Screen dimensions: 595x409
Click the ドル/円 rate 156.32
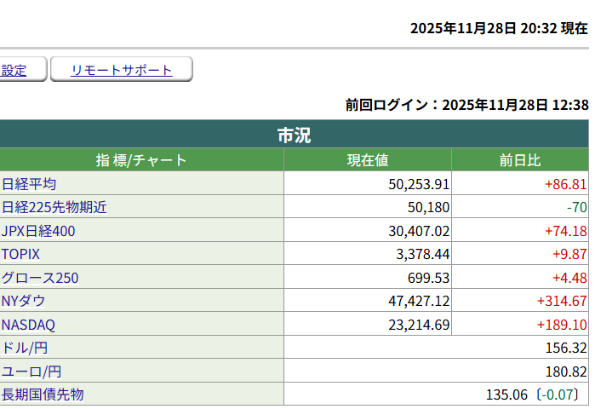[x=566, y=348]
